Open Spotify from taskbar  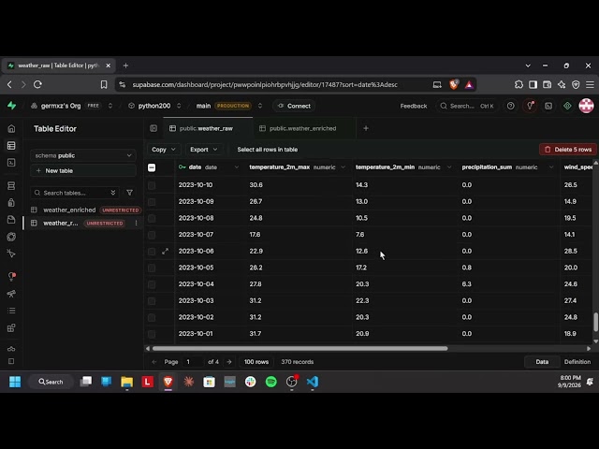(270, 382)
